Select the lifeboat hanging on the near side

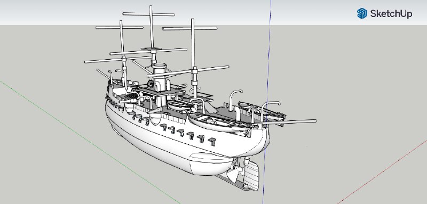coord(219,124)
